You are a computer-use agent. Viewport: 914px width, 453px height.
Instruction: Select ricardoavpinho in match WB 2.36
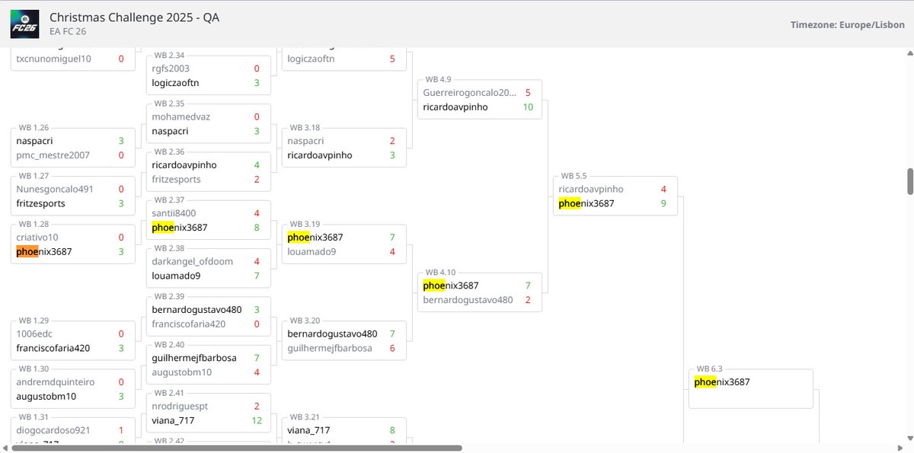pos(184,164)
